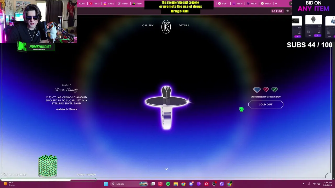Click the blue earrings auction thumbnail
Viewport: 335px width, 188px height.
point(330,20)
